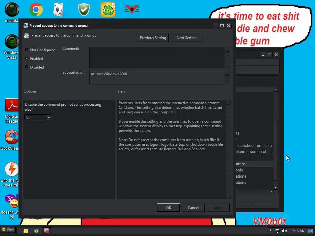This screenshot has height=236, width=315.
Task: Click the Supported on text field
Action: (x=157, y=77)
